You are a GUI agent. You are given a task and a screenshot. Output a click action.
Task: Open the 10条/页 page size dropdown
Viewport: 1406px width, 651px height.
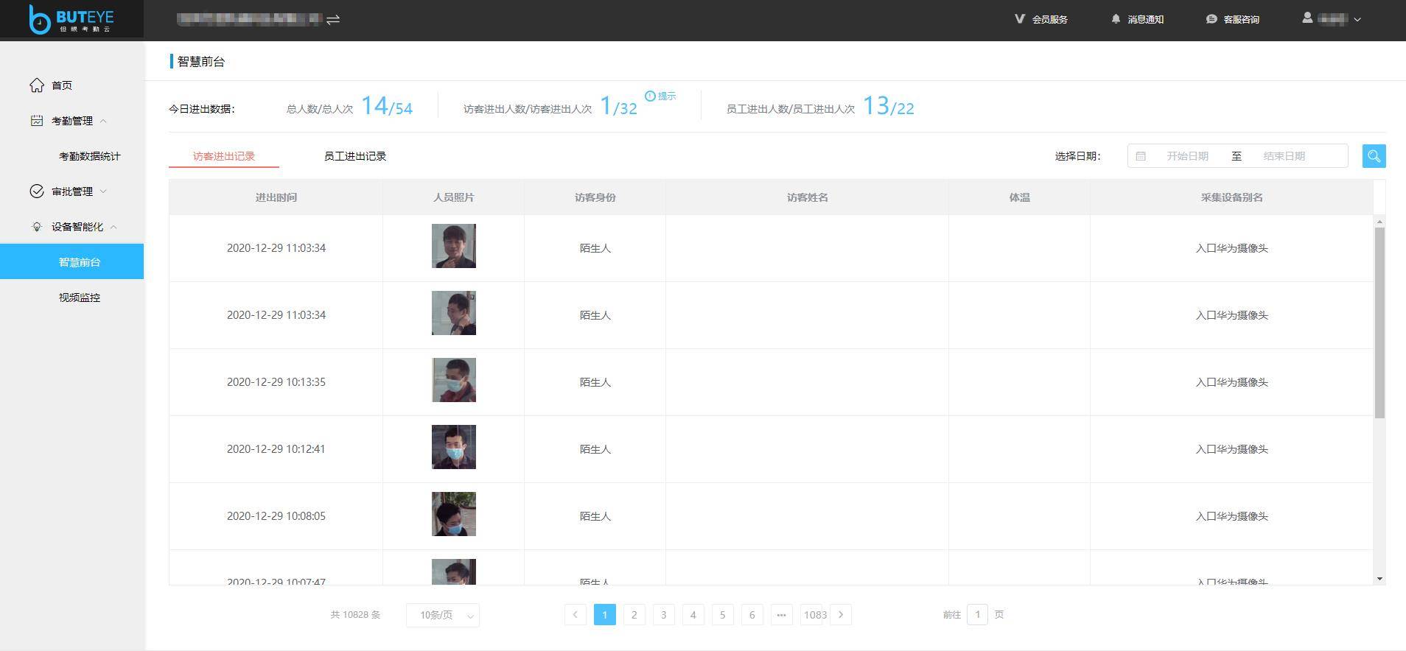(x=442, y=615)
